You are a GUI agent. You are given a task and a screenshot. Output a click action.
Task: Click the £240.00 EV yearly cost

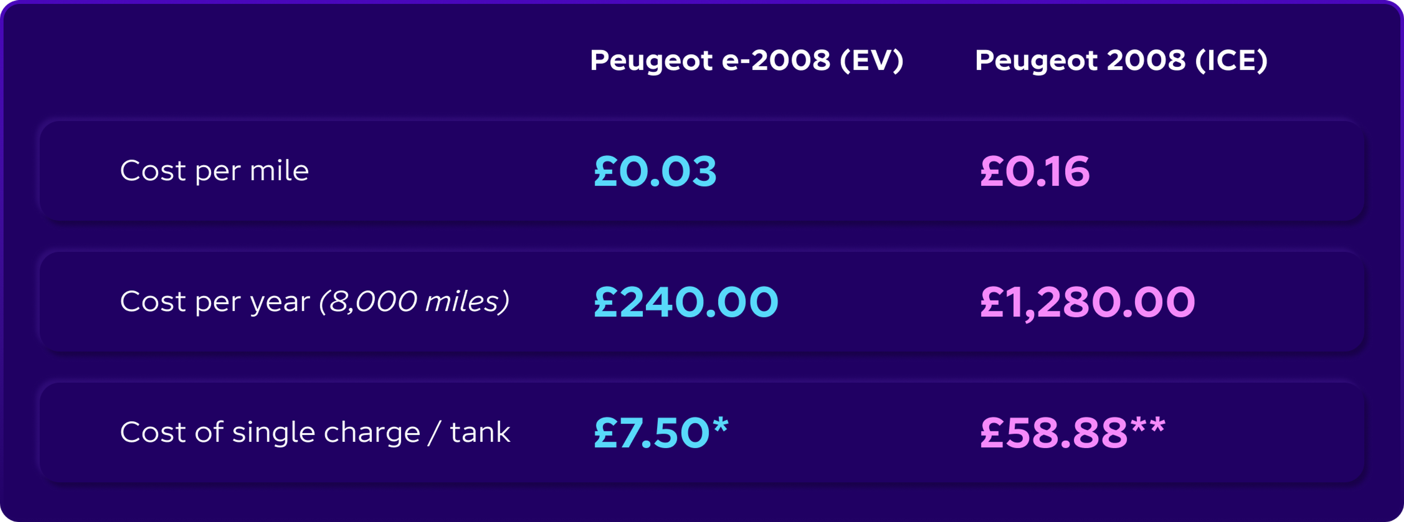click(686, 302)
